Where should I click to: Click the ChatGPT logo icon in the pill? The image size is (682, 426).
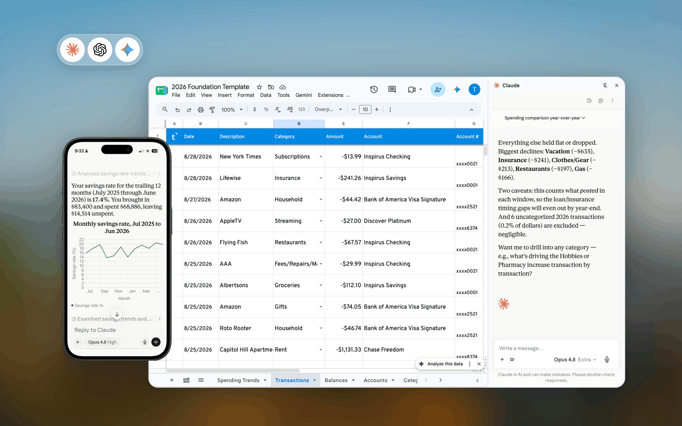point(100,50)
